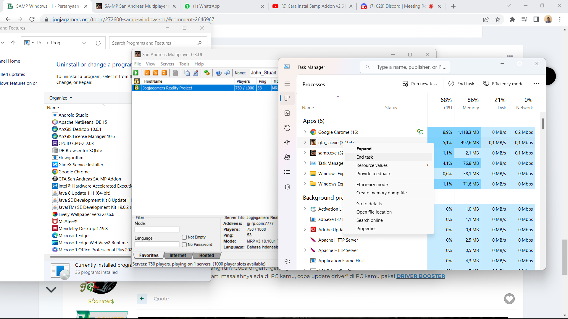Open Task Manager settings gear
The width and height of the screenshot is (568, 319).
[287, 261]
